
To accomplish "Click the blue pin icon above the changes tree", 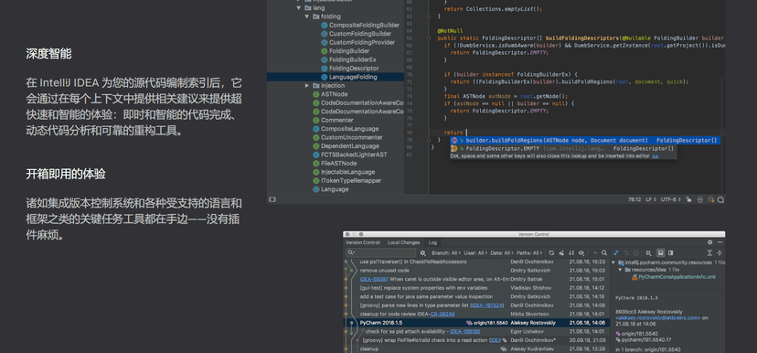I will 616,253.
